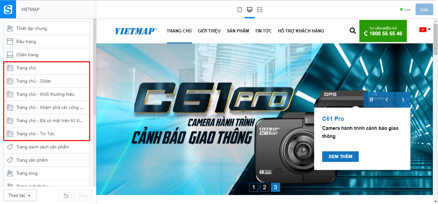
Task: Select HỖ TRỢ KHÁCH HÀNG nav item
Action: click(301, 31)
